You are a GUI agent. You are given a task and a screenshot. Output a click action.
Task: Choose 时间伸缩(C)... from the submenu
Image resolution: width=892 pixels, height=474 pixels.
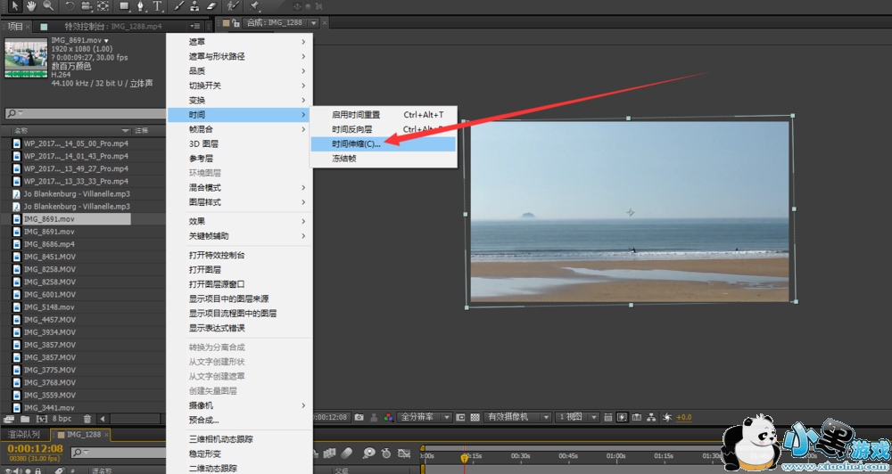tap(356, 143)
